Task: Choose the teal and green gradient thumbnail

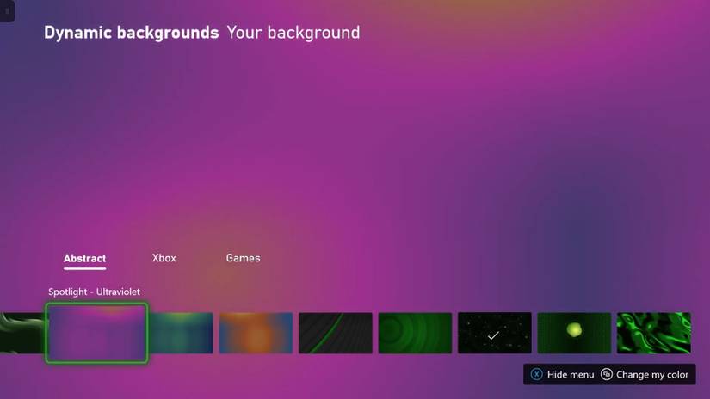Action: (181, 333)
